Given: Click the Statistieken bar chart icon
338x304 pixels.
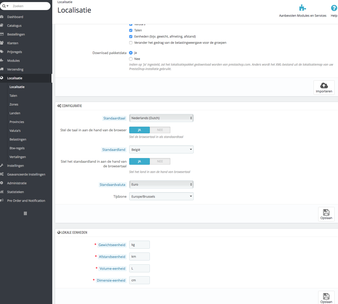Looking at the screenshot, I should click(2, 192).
